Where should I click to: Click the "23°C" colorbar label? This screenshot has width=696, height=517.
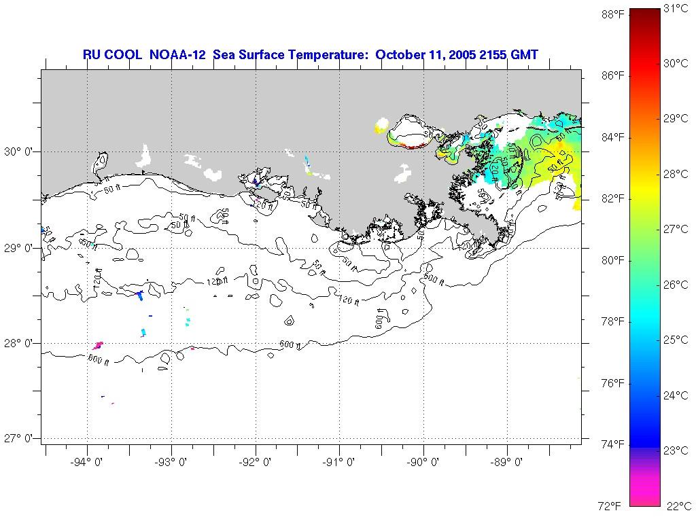[x=676, y=451]
